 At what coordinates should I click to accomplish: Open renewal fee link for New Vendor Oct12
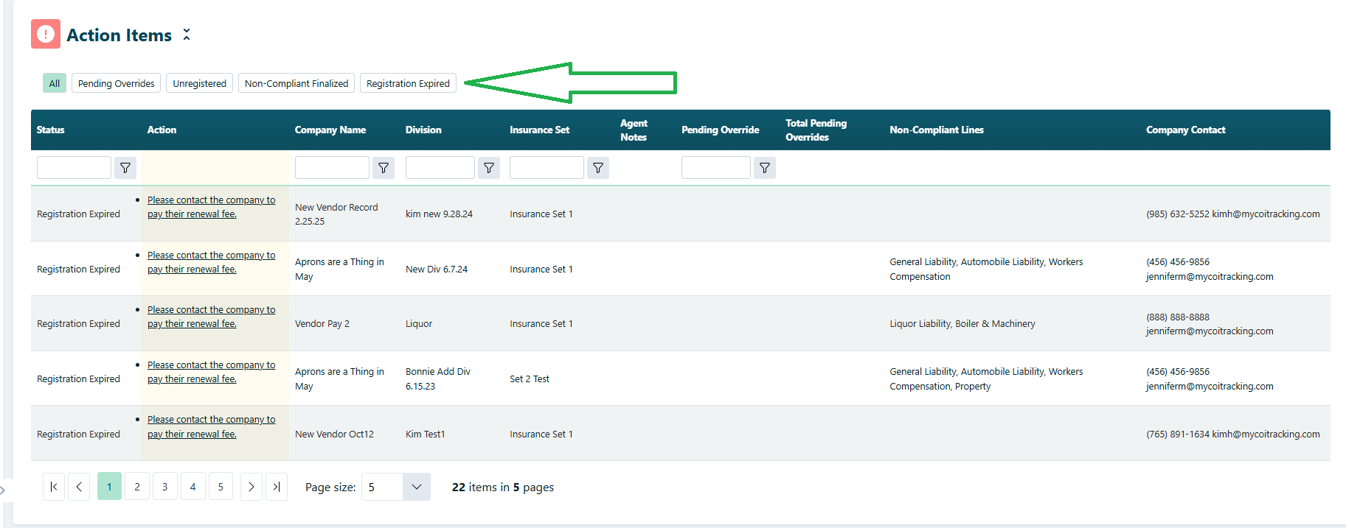211,426
